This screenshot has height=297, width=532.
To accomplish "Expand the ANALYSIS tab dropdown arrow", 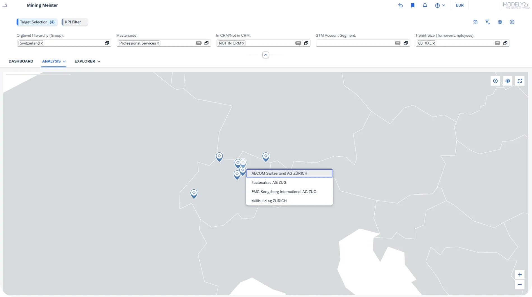I will tap(64, 61).
